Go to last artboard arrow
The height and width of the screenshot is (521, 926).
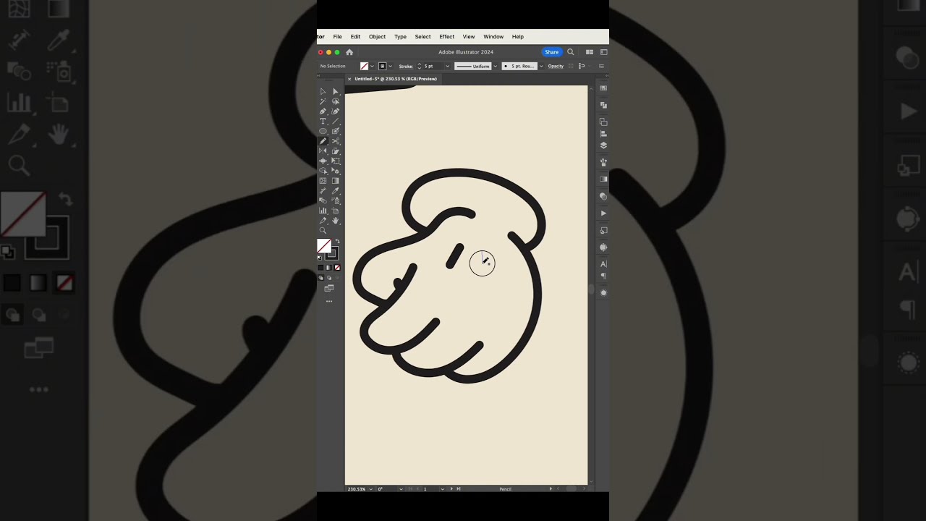pyautogui.click(x=459, y=489)
